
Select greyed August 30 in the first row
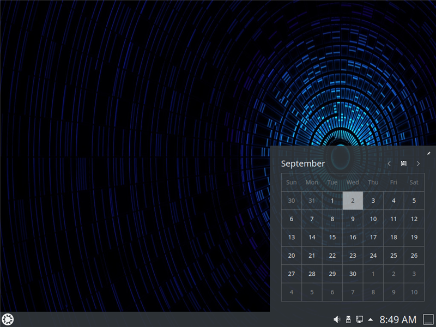(x=292, y=201)
